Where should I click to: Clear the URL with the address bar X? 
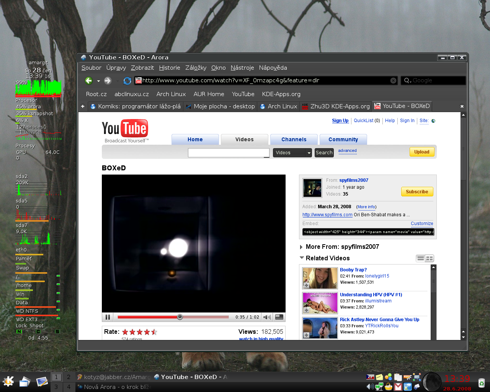tap(393, 80)
